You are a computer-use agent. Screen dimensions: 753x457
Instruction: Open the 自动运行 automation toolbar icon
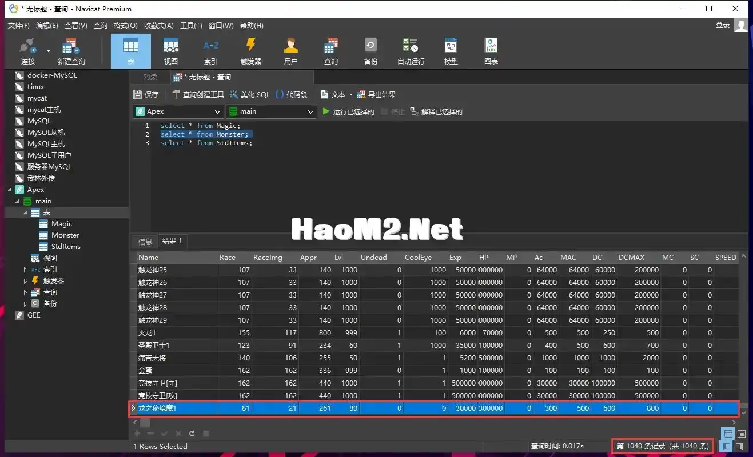411,51
